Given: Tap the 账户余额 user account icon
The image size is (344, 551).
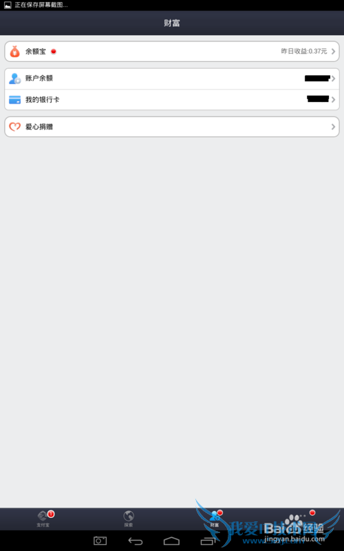Looking at the screenshot, I should tap(14, 79).
